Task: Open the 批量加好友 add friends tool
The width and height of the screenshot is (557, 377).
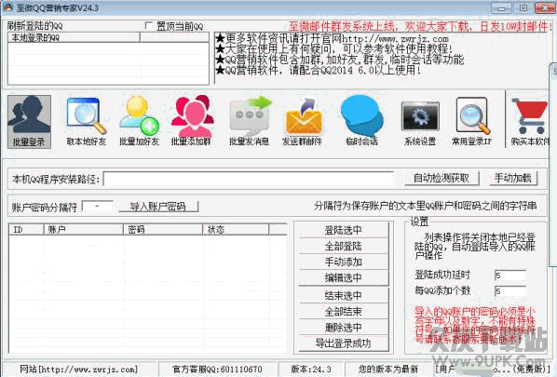Action: point(140,121)
